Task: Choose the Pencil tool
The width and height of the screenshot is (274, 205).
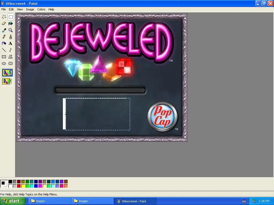Action: click(x=4, y=37)
